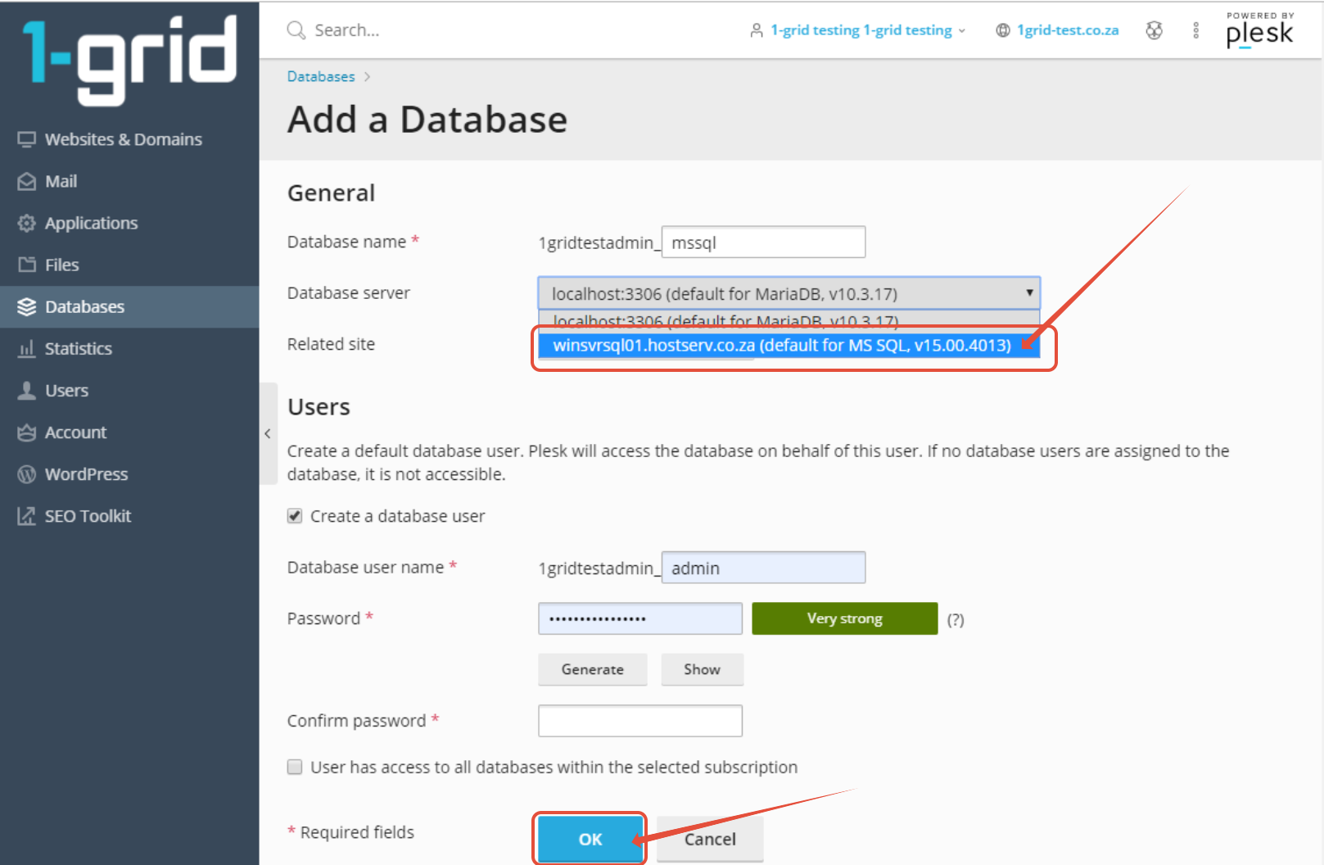This screenshot has width=1324, height=865.
Task: Click the '* Required fields' note
Action: click(350, 832)
